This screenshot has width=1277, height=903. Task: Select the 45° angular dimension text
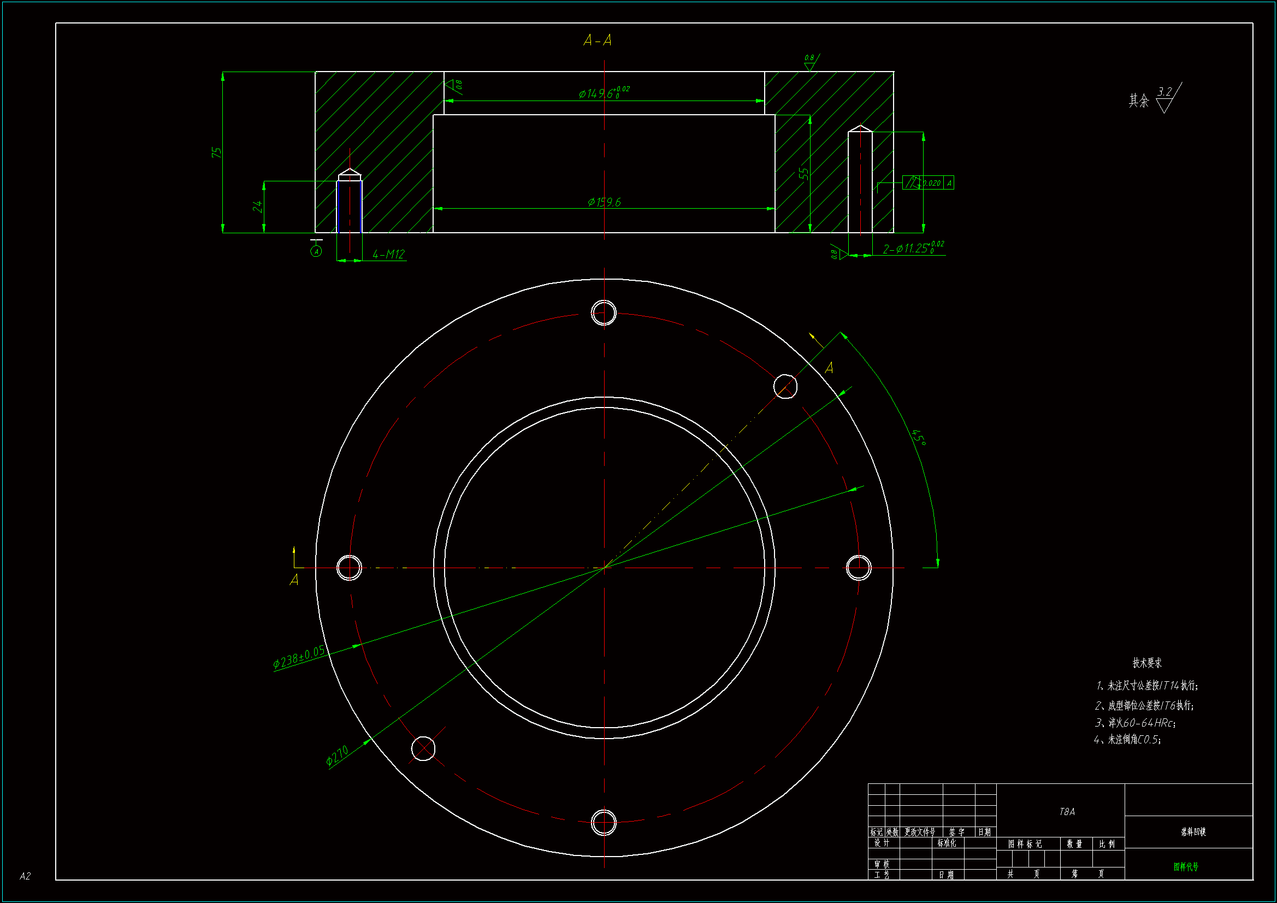pos(919,437)
